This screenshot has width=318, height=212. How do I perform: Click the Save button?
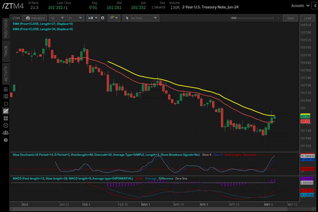[291, 18]
